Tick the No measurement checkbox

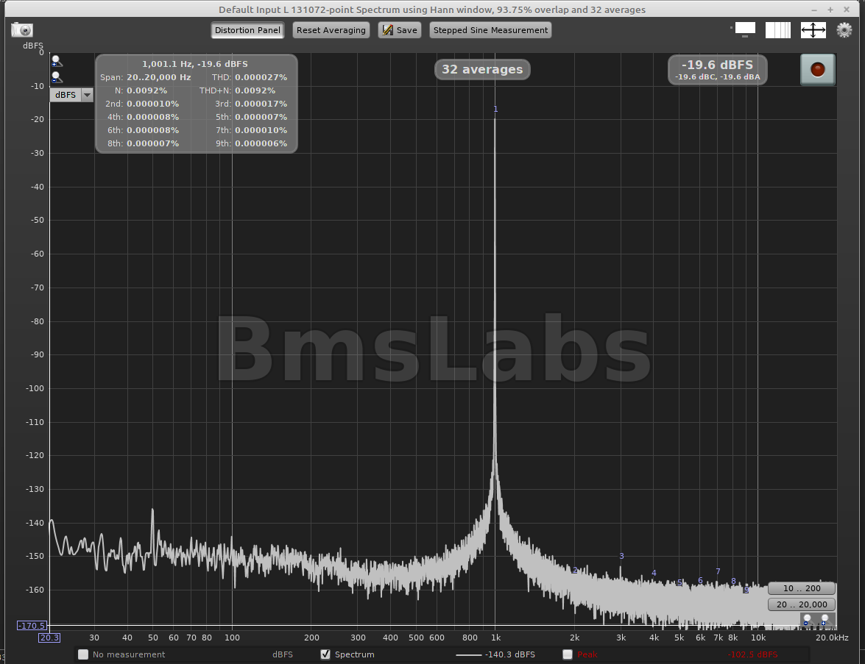pos(83,654)
